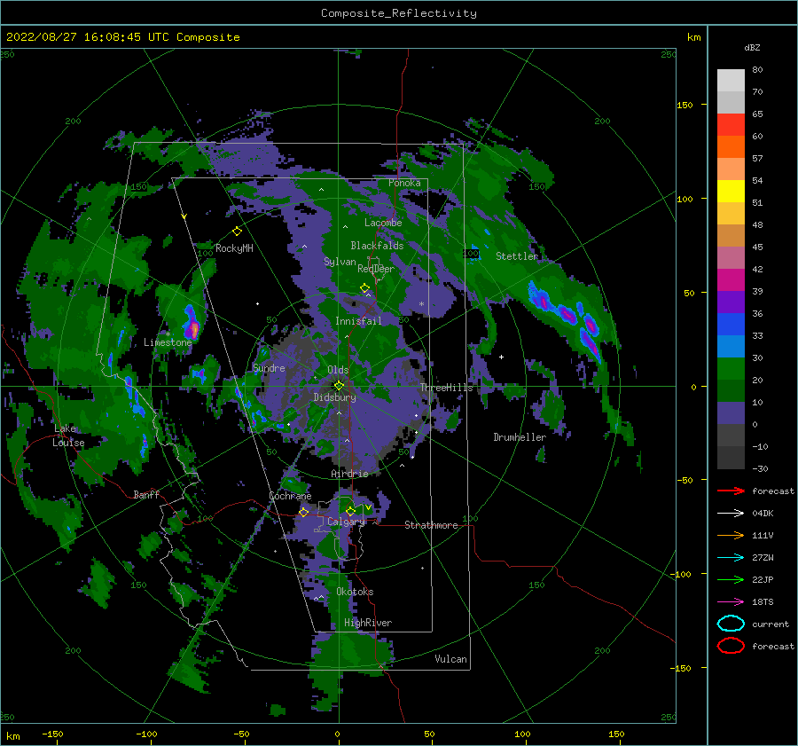This screenshot has height=746, width=798.
Task: Click yellow diamond marker below Cochrane
Action: tap(303, 512)
